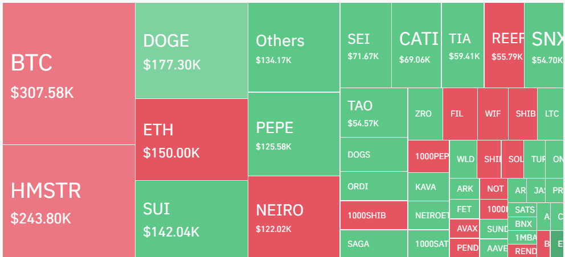Click the green ZRO tile

click(x=425, y=114)
